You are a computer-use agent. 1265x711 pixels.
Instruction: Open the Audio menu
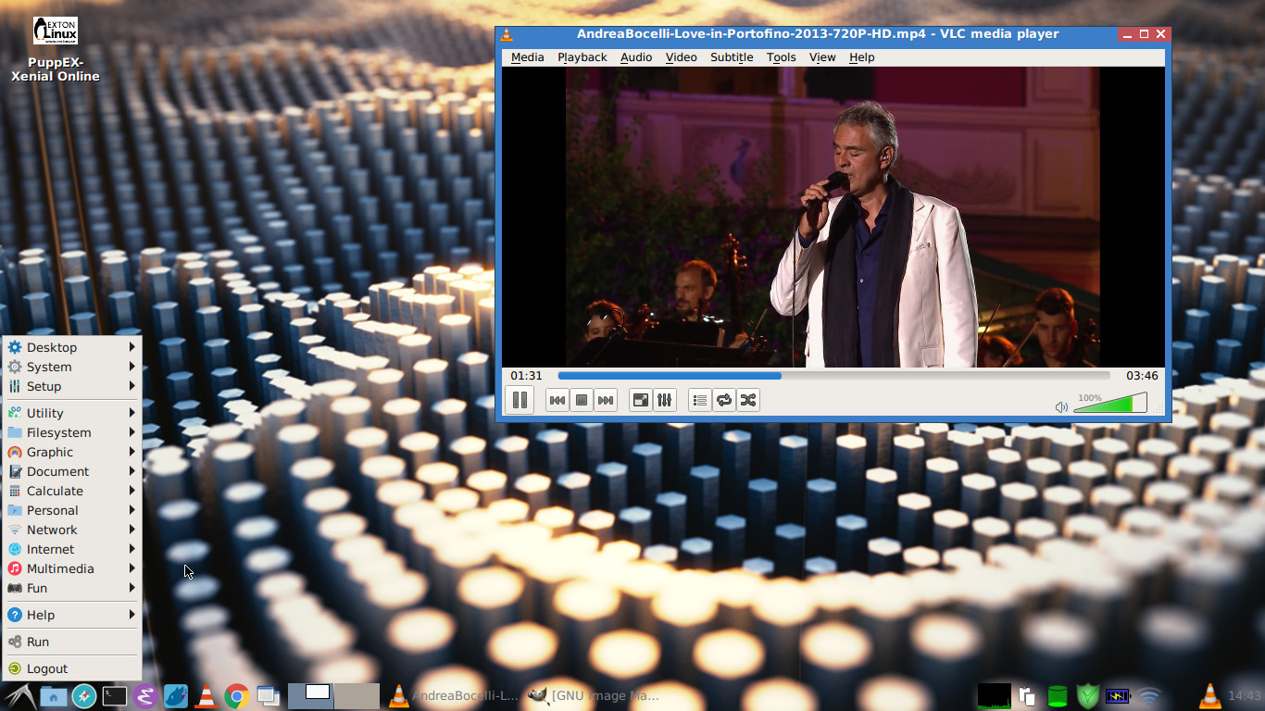click(636, 57)
